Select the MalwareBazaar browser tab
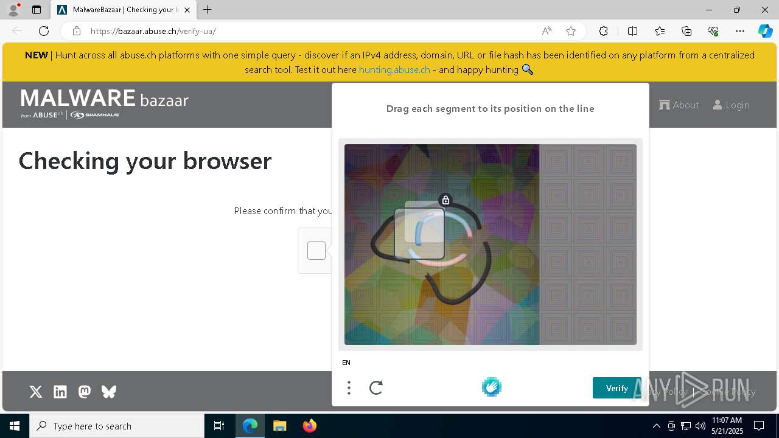The width and height of the screenshot is (779, 438). point(124,10)
